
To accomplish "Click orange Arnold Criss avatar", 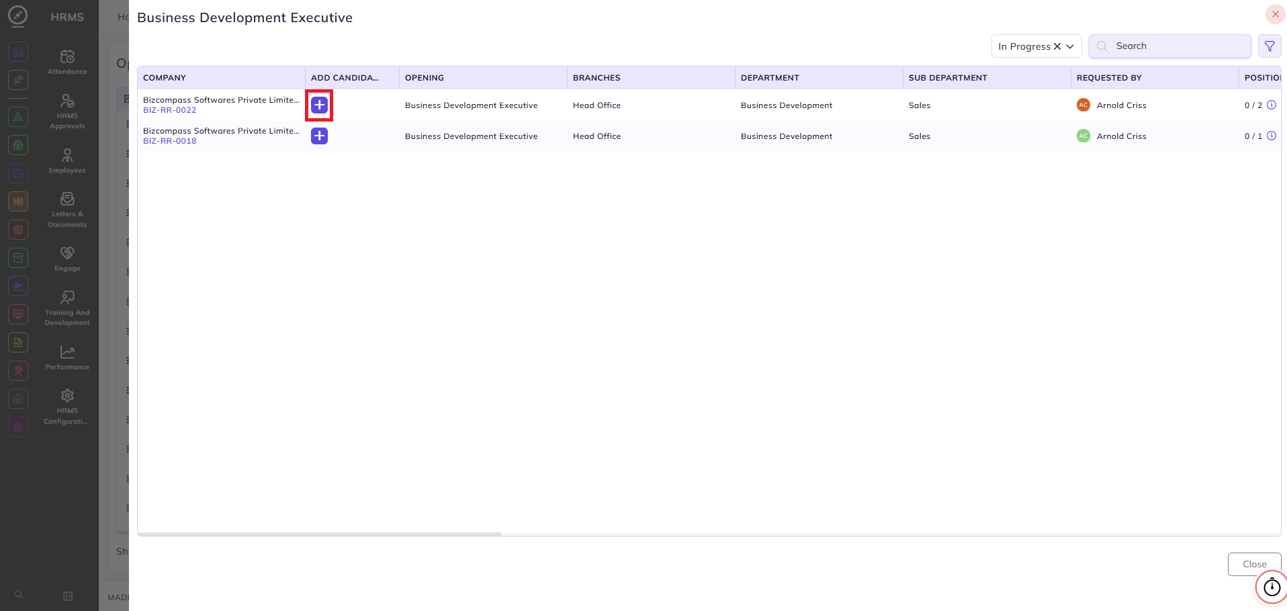I will coord(1083,105).
